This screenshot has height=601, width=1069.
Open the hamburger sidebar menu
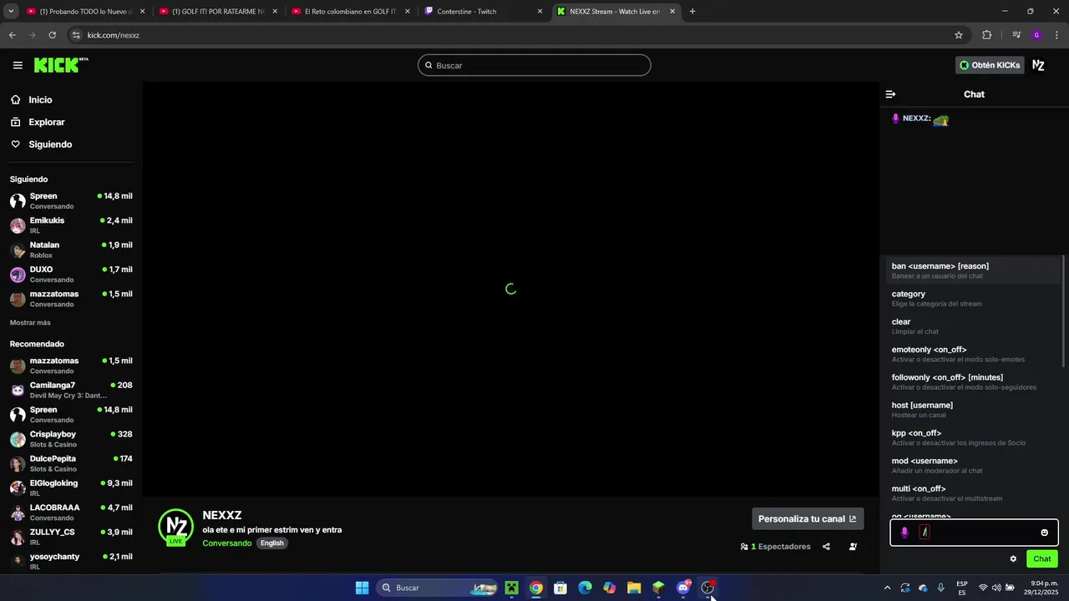coord(18,65)
